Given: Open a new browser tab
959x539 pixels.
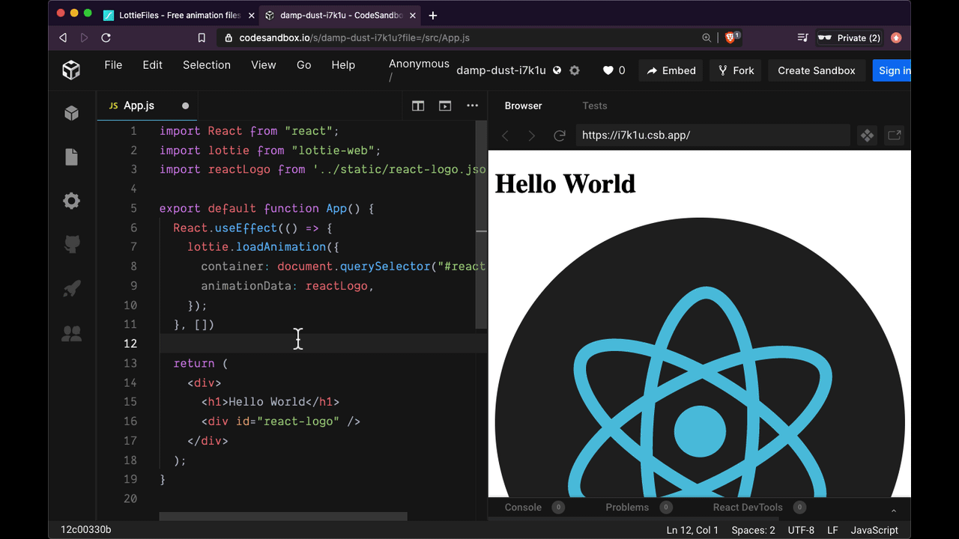Looking at the screenshot, I should [432, 15].
